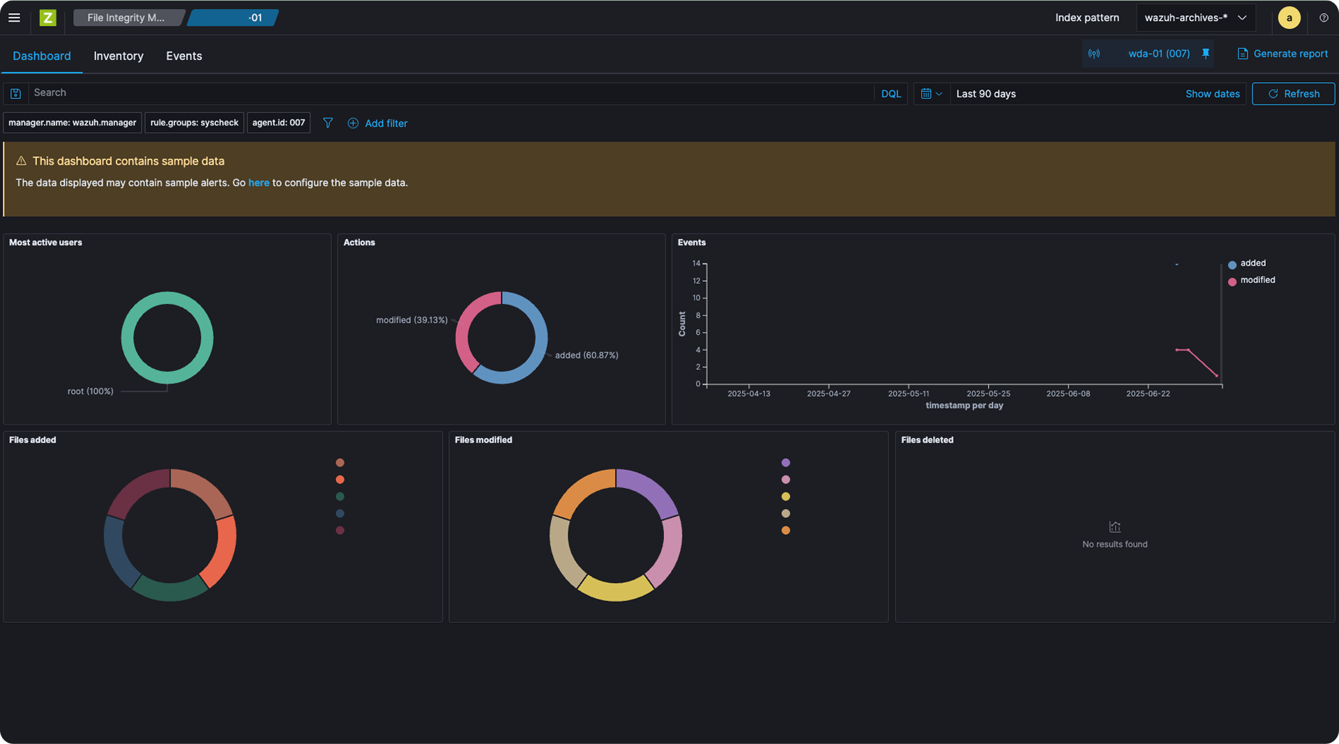Unpin agent wda-01 with pin icon
Viewport: 1339px width, 744px height.
pyautogui.click(x=1206, y=54)
